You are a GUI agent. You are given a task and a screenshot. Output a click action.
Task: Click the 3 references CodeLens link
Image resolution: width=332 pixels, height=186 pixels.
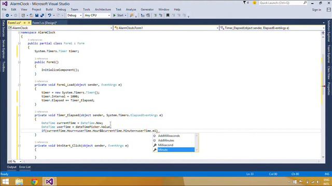click(35, 40)
